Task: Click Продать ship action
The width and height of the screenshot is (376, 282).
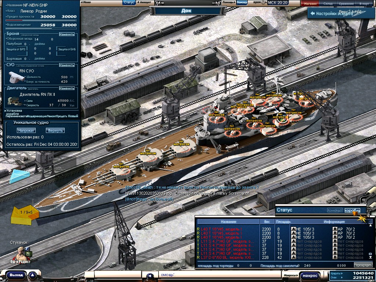Action: 62,116
